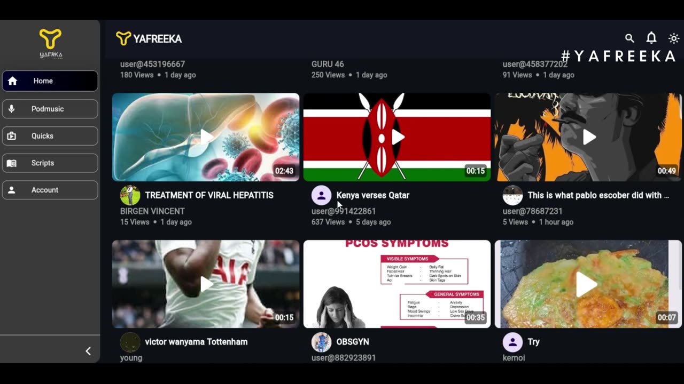Screen dimensions: 684x384
Task: Open the Scripts section
Action: (x=50, y=163)
